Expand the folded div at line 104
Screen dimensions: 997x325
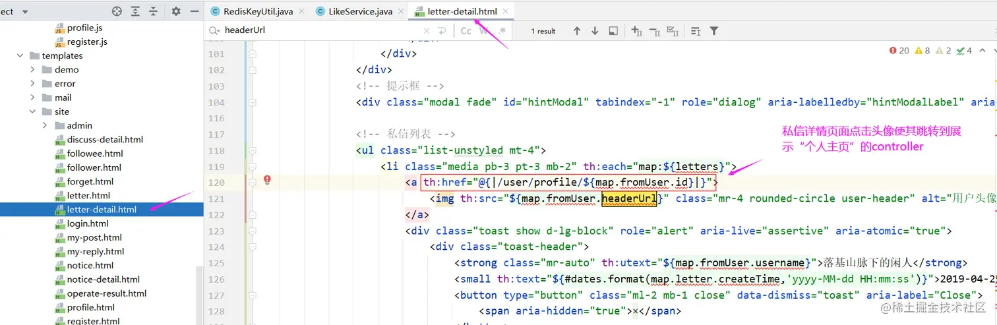[x=253, y=102]
